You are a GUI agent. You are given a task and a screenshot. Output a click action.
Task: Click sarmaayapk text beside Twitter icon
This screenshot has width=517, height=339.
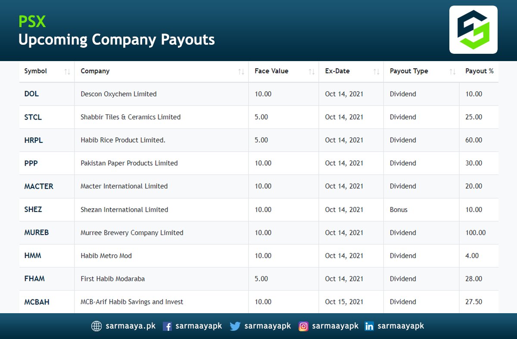268,326
